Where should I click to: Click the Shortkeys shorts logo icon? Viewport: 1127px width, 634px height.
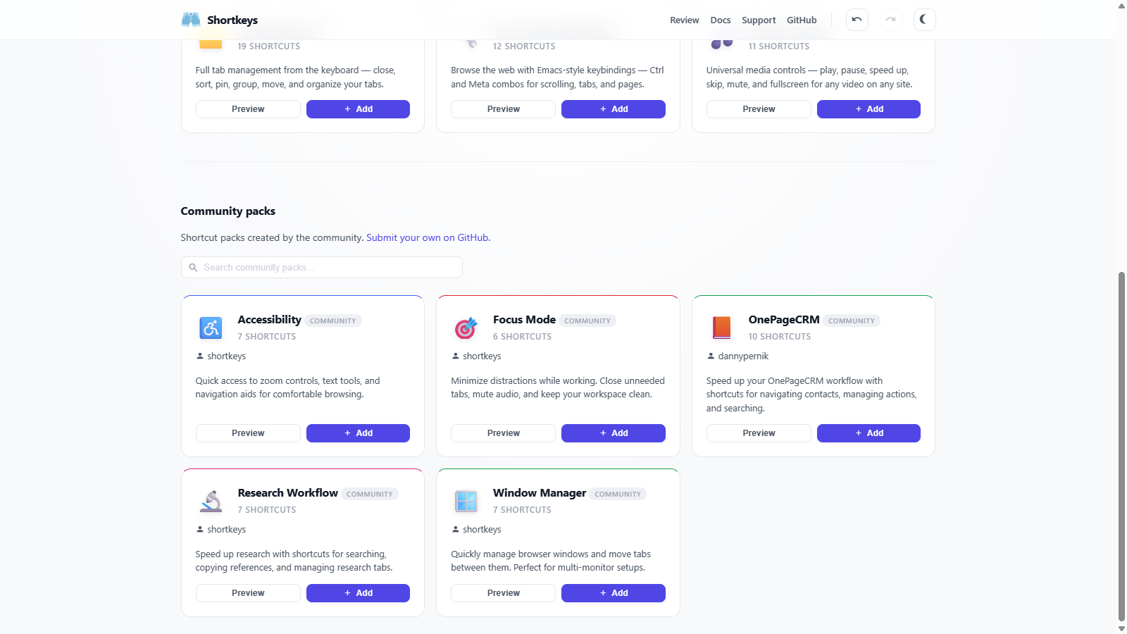tap(191, 20)
